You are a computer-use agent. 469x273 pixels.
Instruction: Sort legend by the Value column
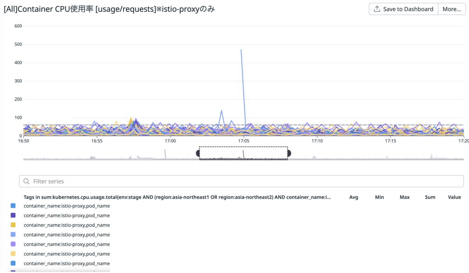(x=455, y=197)
